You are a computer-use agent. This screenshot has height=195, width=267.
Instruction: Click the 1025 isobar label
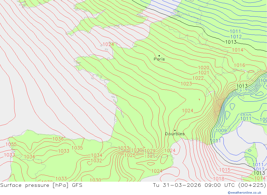(x=130, y=155)
